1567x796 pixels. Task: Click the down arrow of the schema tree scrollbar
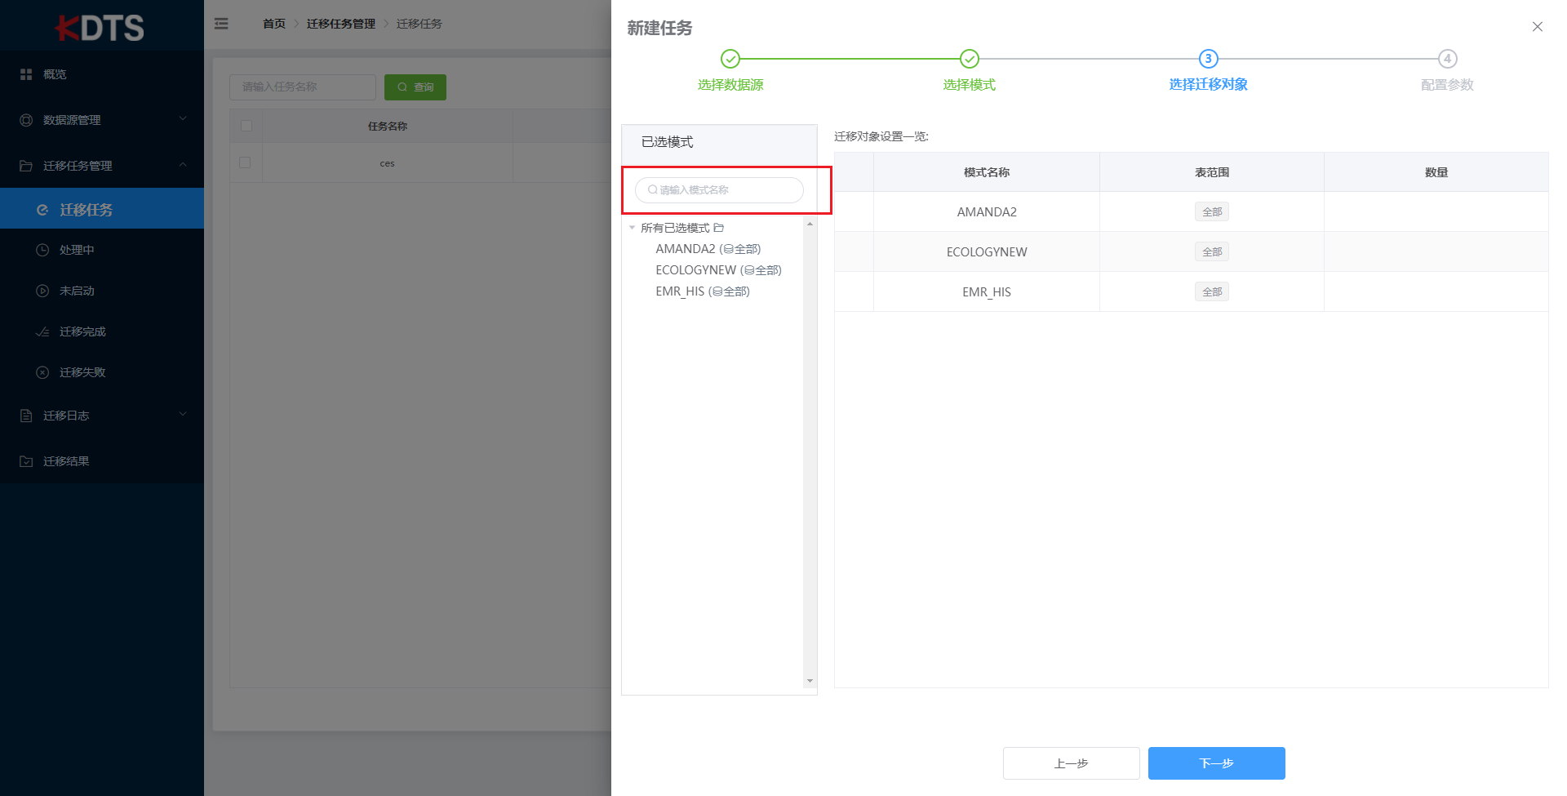[x=810, y=681]
